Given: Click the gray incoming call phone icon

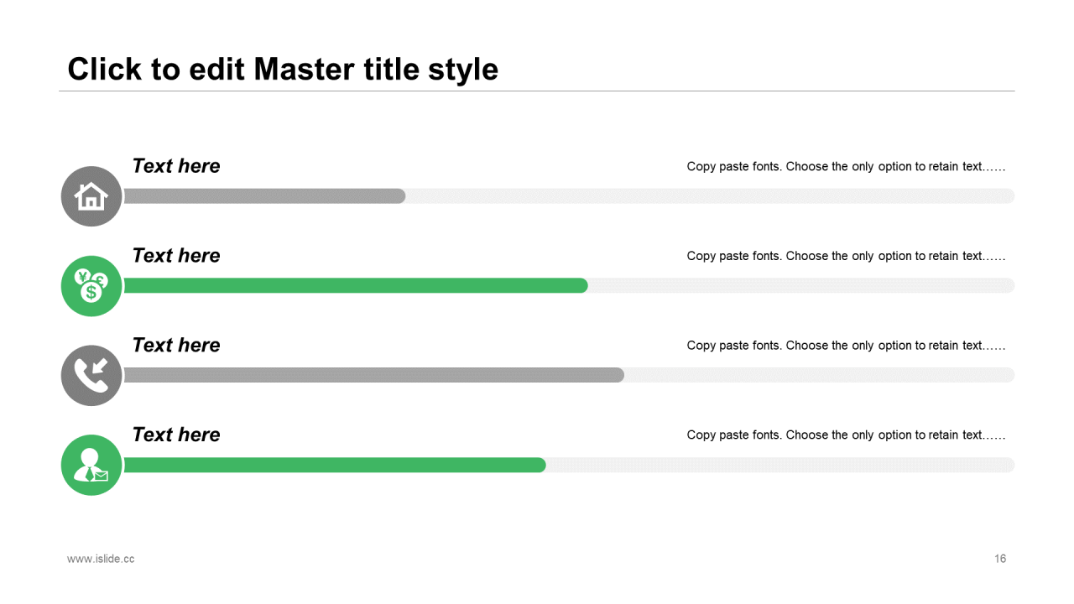Looking at the screenshot, I should coord(91,376).
